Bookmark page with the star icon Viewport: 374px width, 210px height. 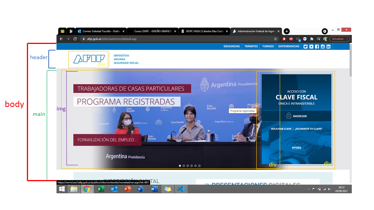point(275,39)
